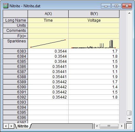Click Voltage value 1.9 in row 6388
The width and height of the screenshot is (135, 132).
pos(94,77)
